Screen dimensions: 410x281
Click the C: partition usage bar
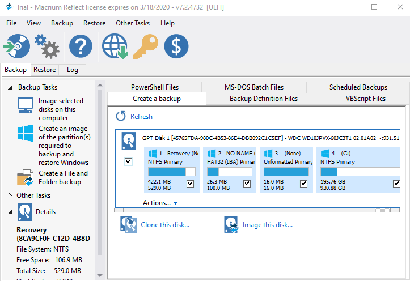click(360, 172)
